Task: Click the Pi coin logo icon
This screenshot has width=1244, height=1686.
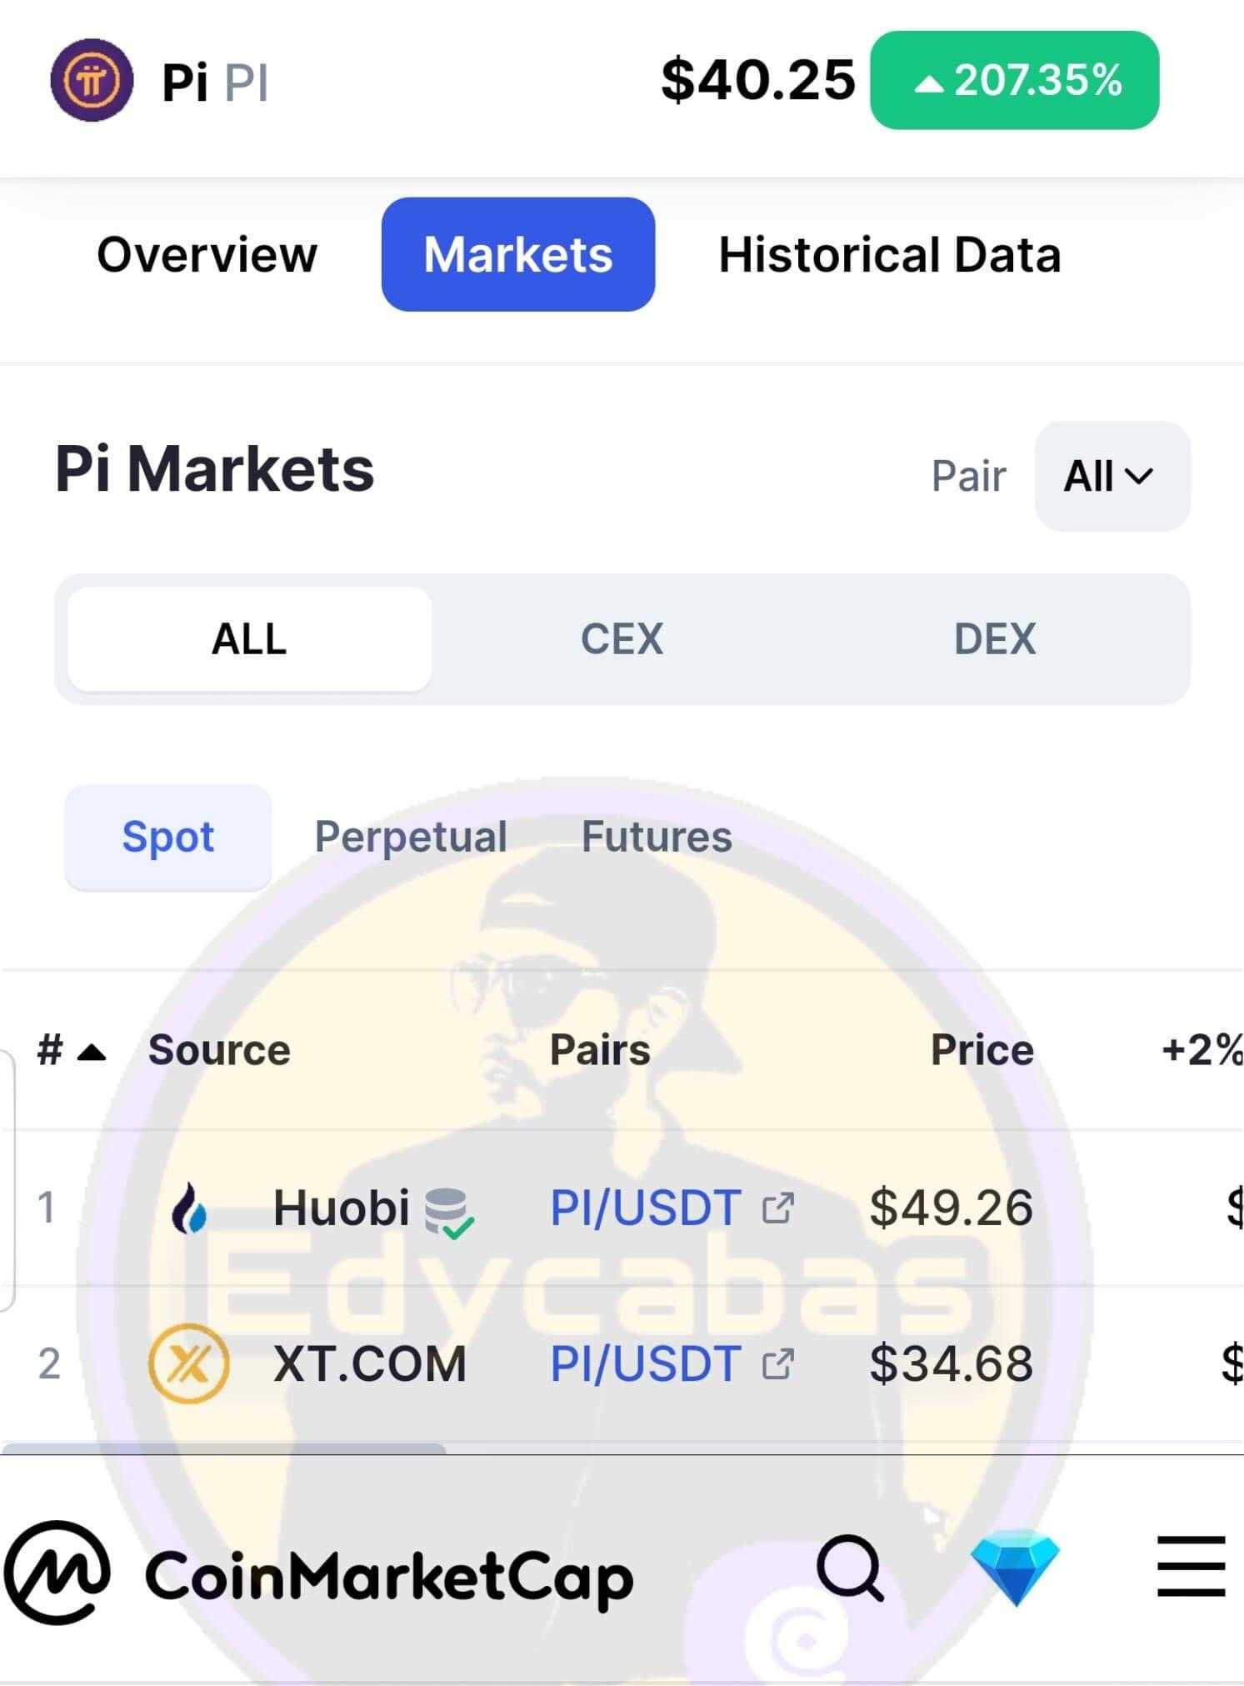Action: pyautogui.click(x=92, y=81)
